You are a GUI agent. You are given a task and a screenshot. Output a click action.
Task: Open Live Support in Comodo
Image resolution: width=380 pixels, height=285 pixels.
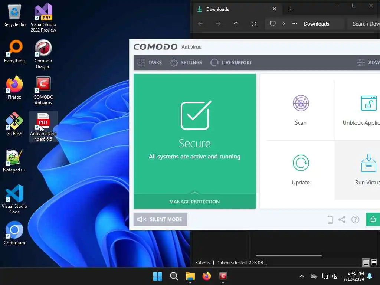pos(231,62)
